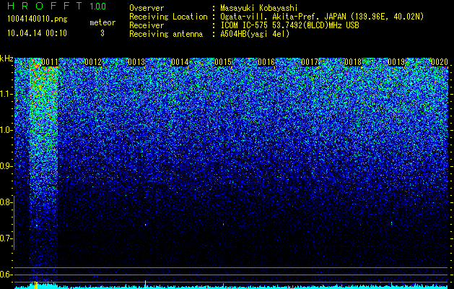The width and height of the screenshot is (454, 289).
Task: Click the Receiving antenna label
Action: [x=166, y=34]
